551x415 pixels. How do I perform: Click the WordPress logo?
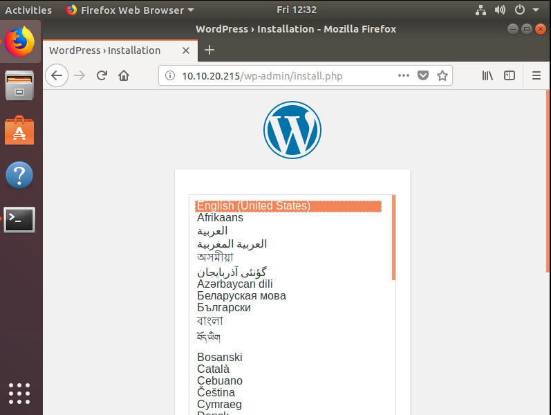pos(292,130)
